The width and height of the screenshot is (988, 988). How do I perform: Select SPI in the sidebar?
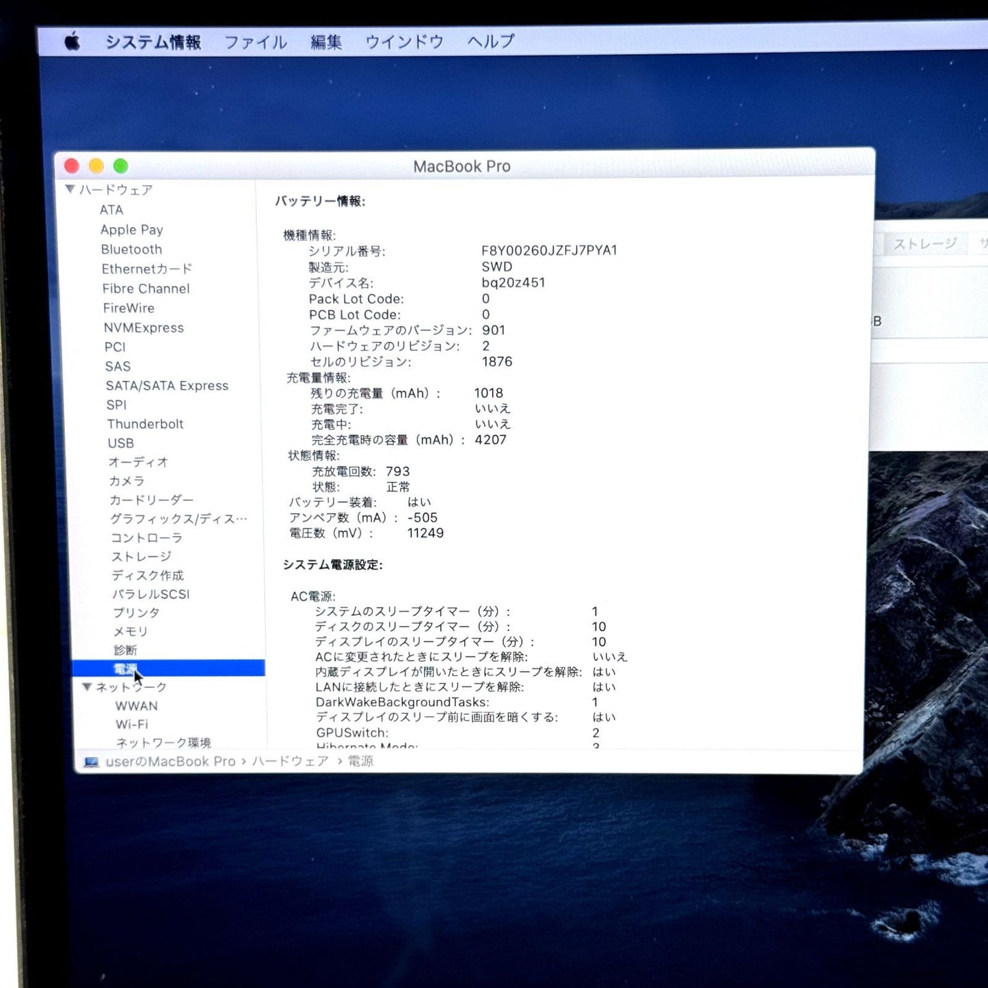click(117, 405)
